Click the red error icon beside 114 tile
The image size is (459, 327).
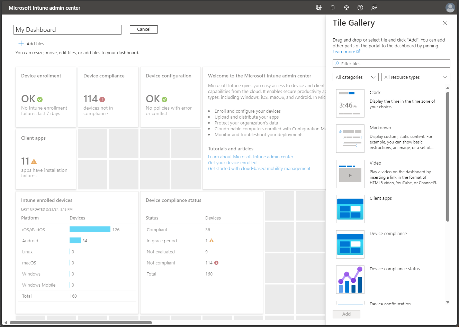[102, 100]
